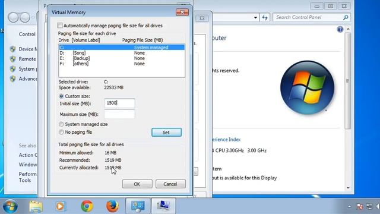The height and width of the screenshot is (214, 380).
Task: Open Firefox from taskbar
Action: [112, 206]
